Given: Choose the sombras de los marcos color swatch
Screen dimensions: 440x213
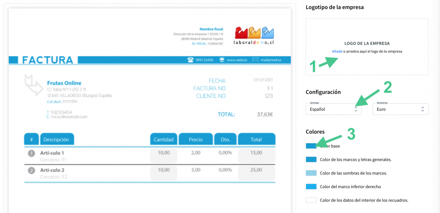Looking at the screenshot, I should [x=311, y=173].
